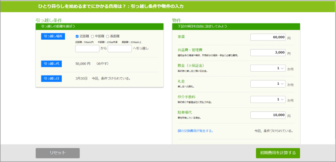Click the 引っ越し条件 section heading
Viewport: 336px width, 162px height.
pos(49,20)
